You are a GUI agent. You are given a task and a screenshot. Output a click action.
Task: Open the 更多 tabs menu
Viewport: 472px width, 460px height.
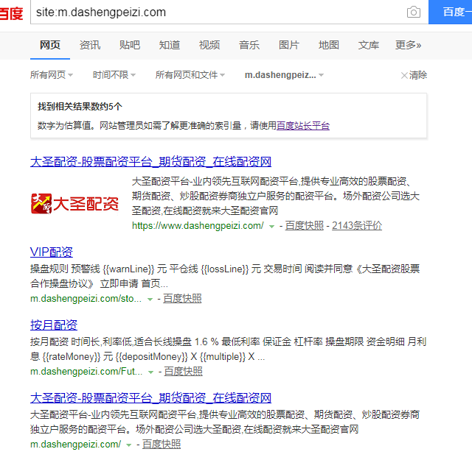[x=408, y=45]
